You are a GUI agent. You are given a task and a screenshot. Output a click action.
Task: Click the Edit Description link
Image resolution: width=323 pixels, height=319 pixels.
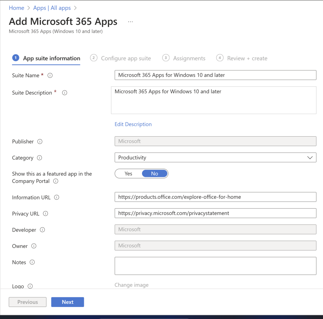coord(133,124)
